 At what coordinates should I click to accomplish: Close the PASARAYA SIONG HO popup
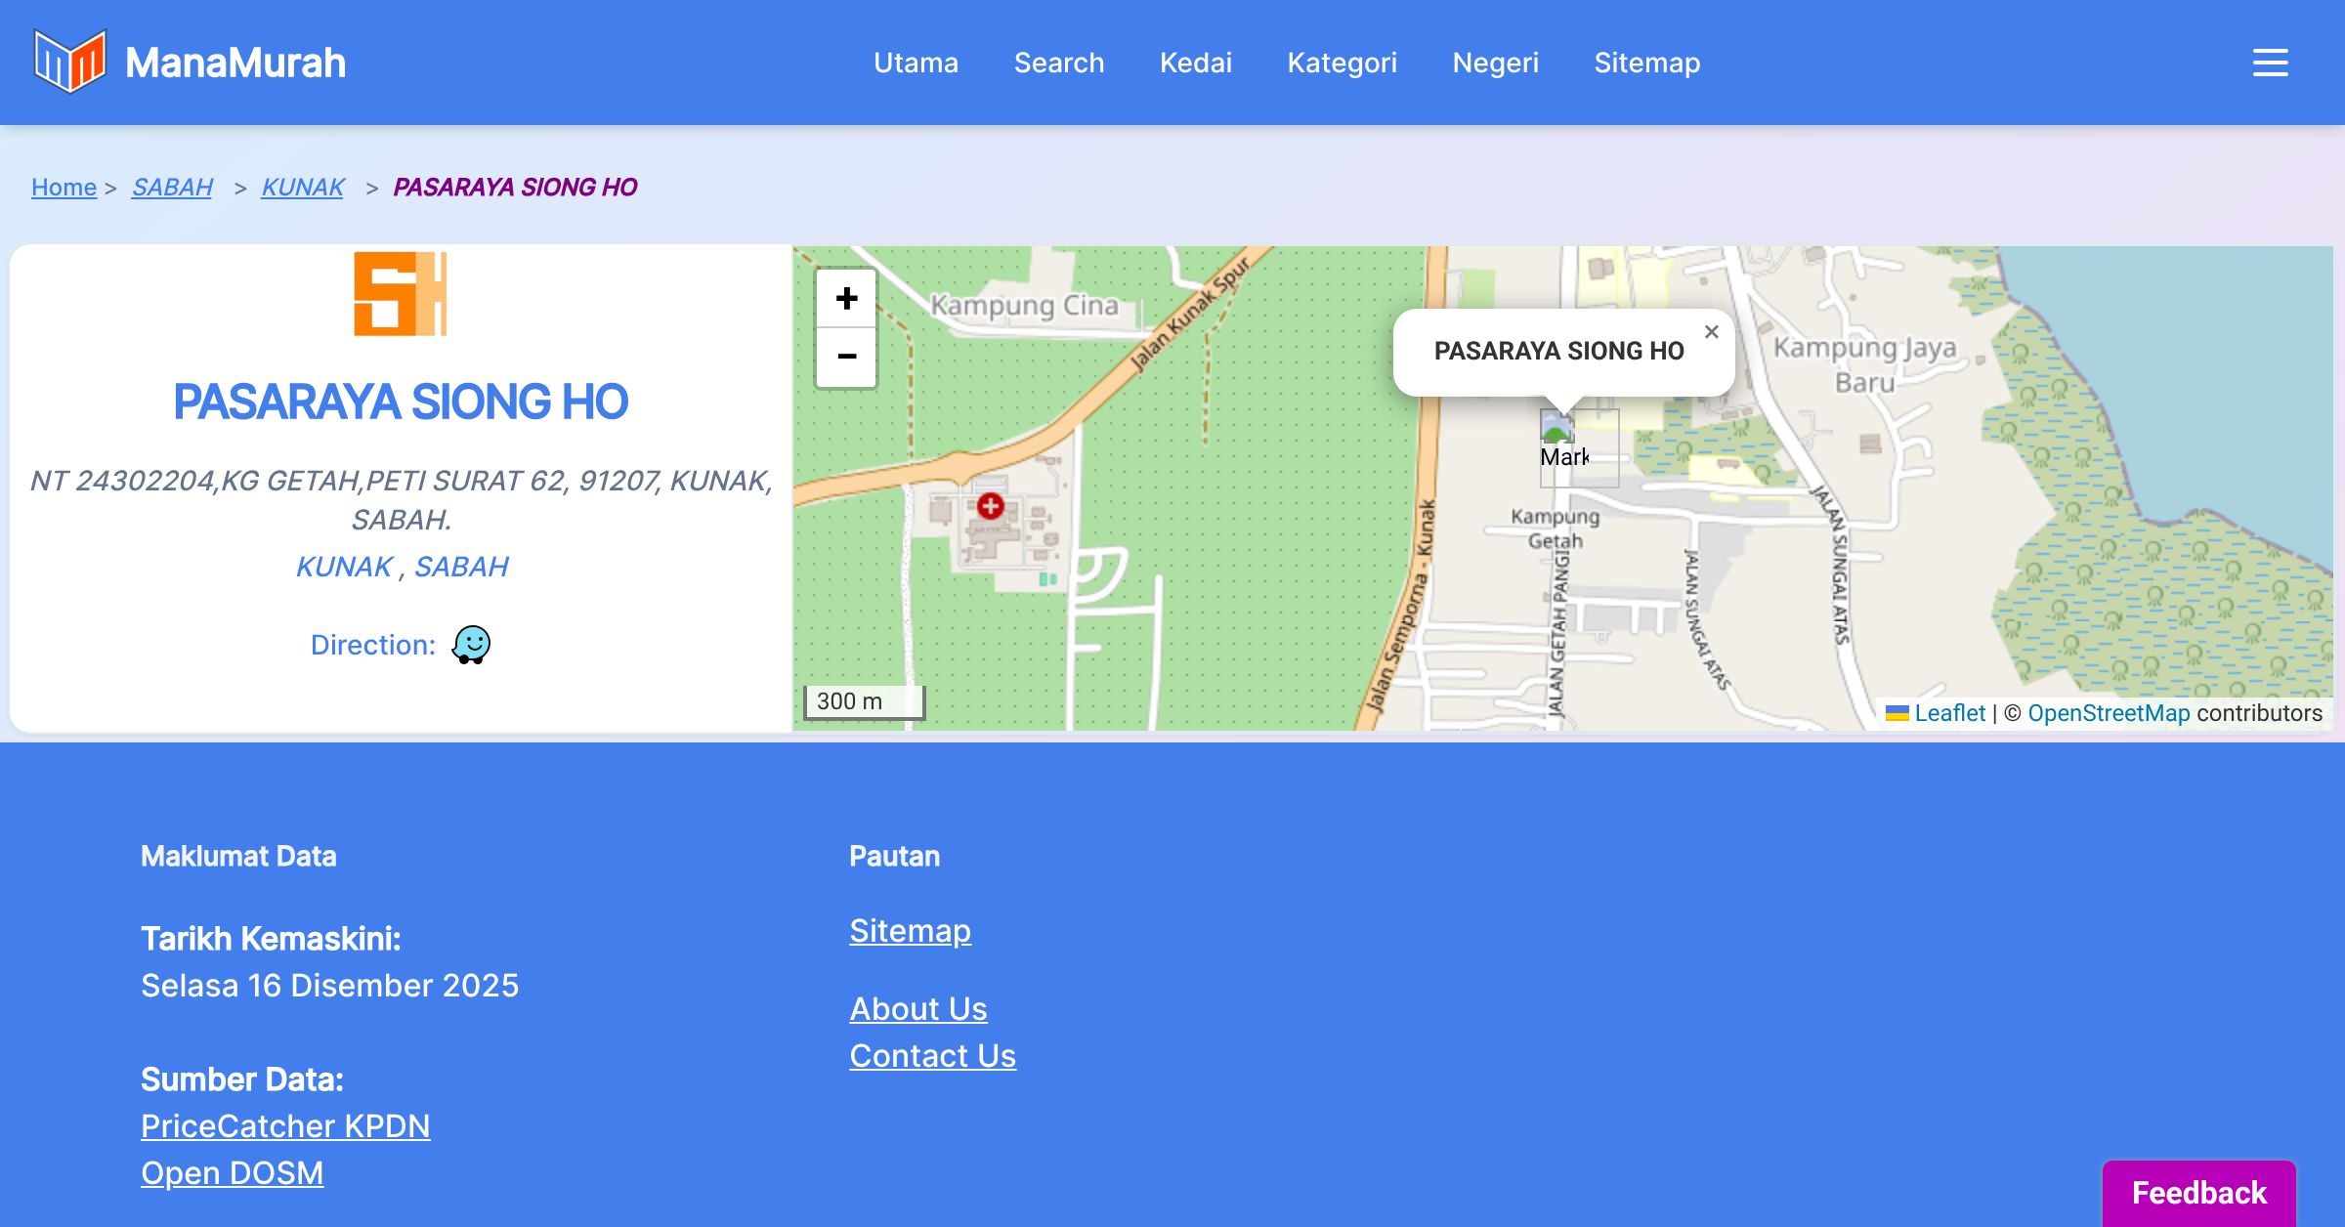click(x=1711, y=332)
